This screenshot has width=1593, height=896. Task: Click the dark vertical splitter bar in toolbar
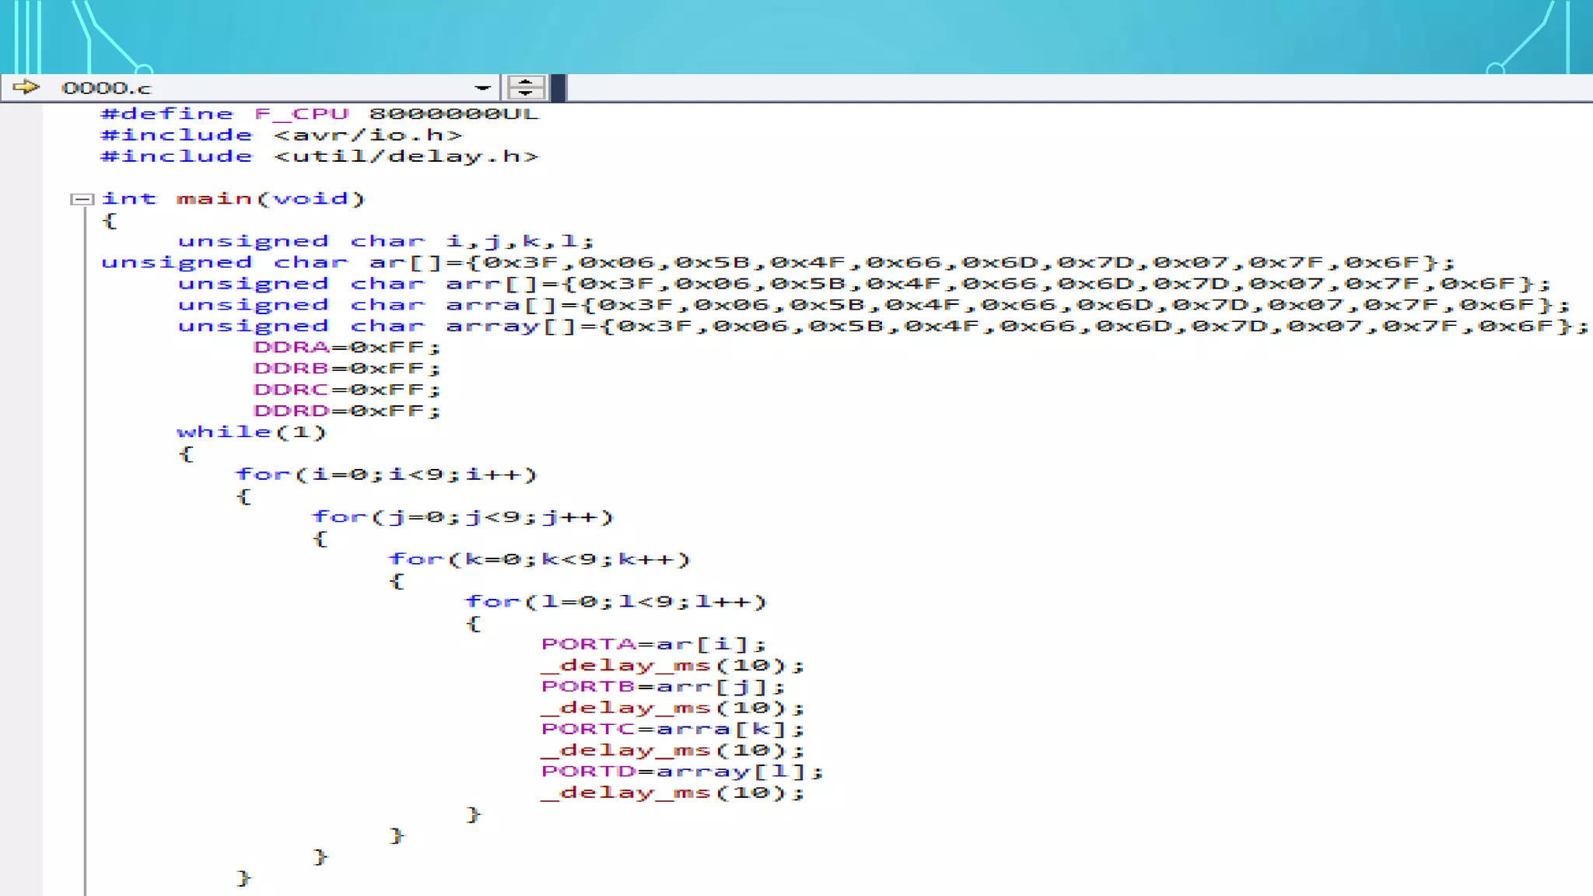tap(558, 87)
